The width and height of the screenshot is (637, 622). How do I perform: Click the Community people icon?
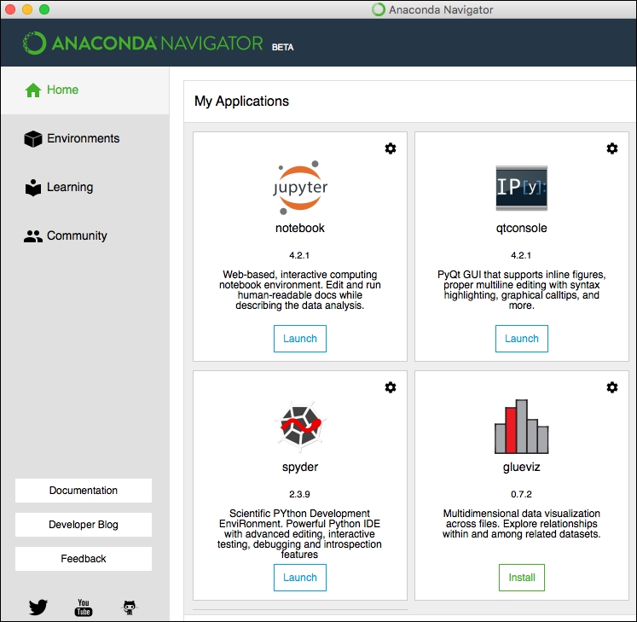coord(33,236)
